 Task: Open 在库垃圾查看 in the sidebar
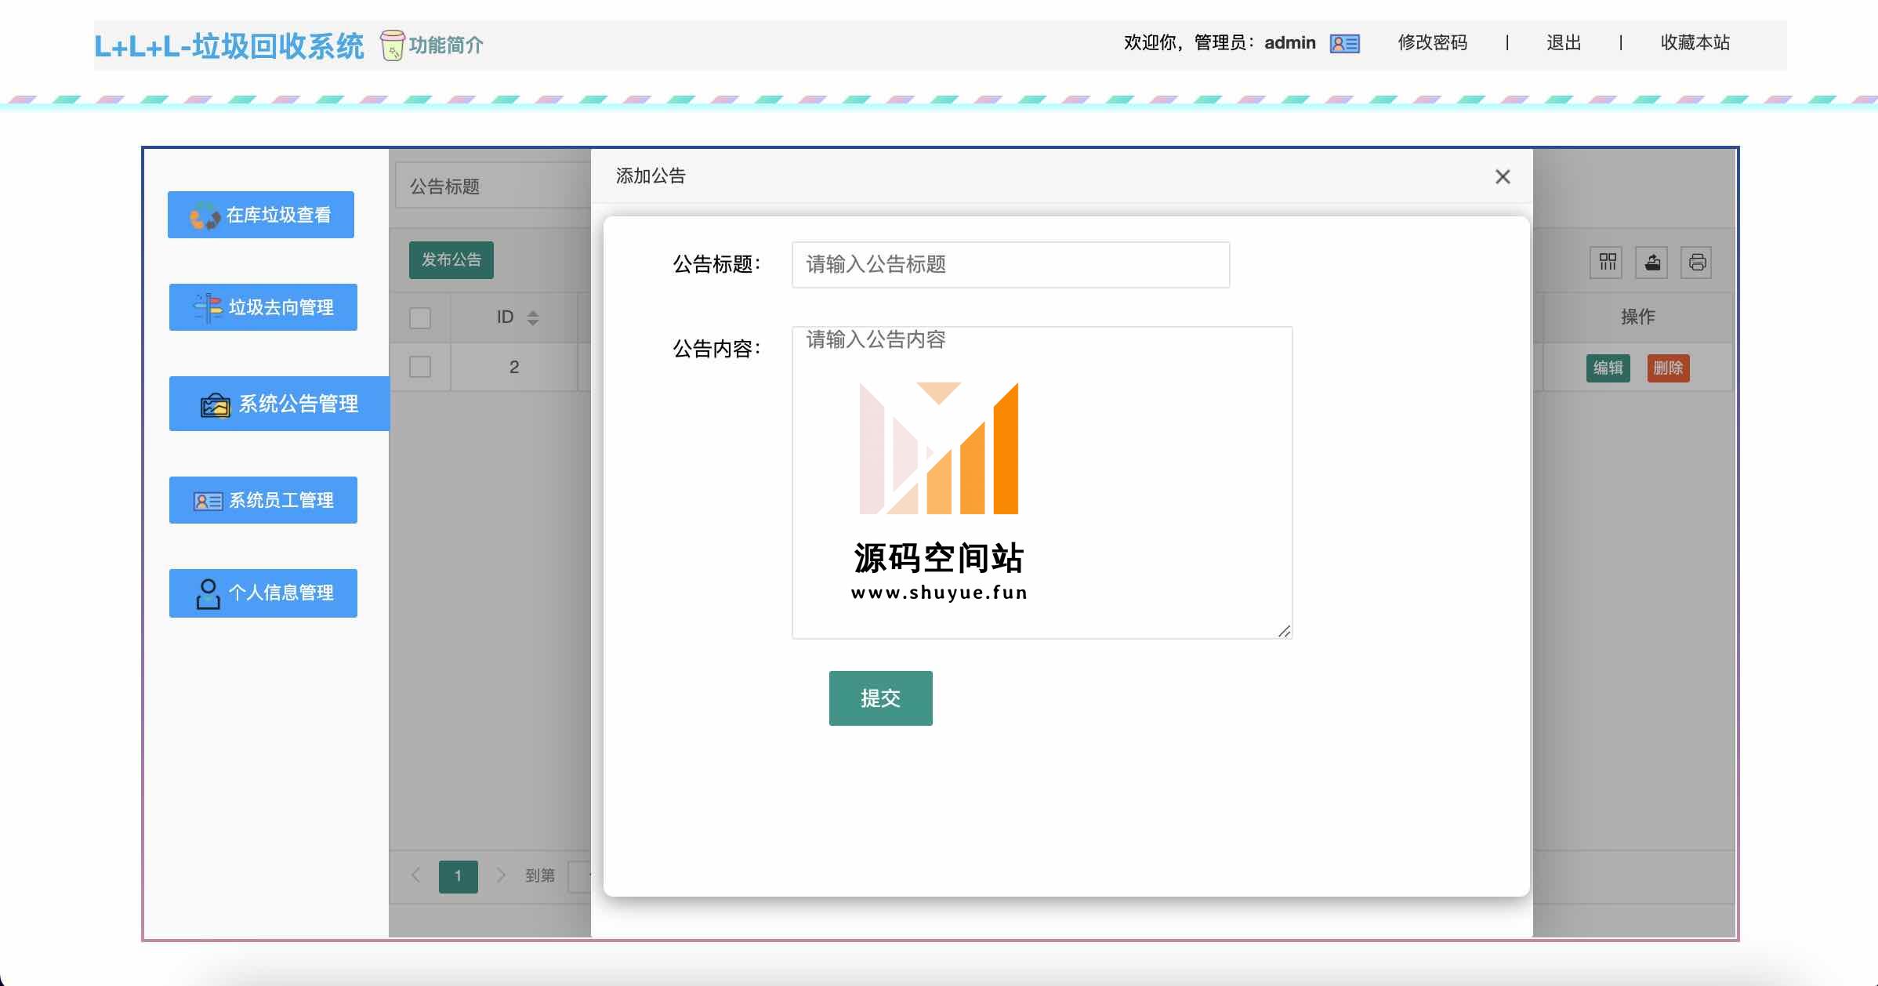[261, 215]
